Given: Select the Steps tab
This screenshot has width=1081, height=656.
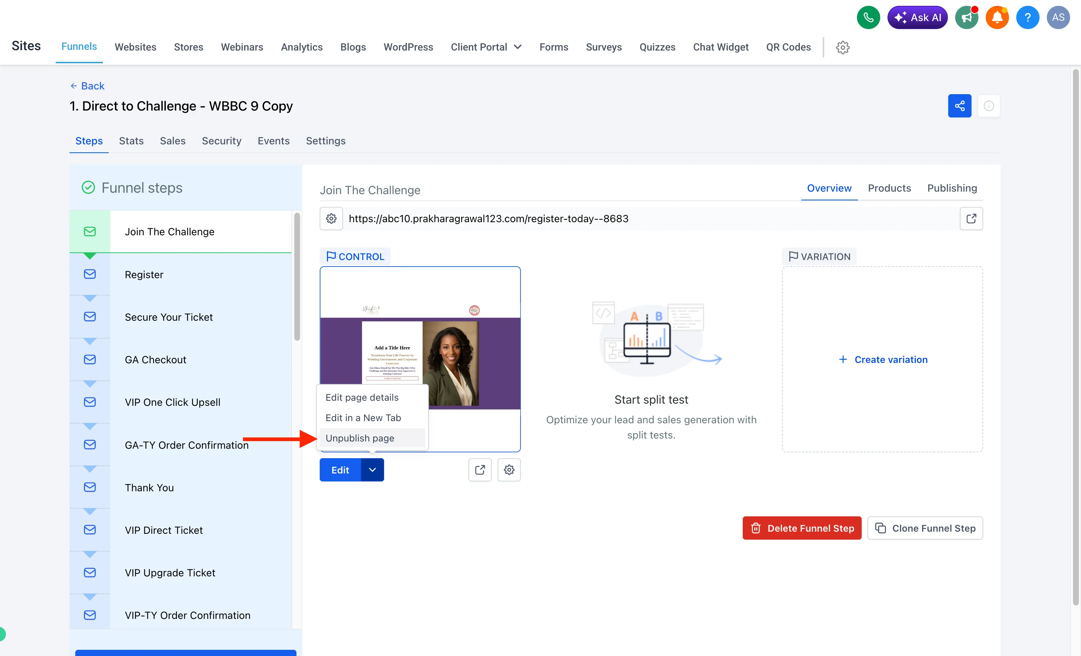Looking at the screenshot, I should [x=89, y=141].
